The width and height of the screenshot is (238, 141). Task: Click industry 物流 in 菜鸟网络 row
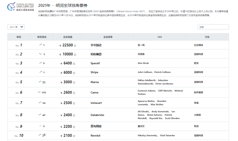(x=196, y=126)
